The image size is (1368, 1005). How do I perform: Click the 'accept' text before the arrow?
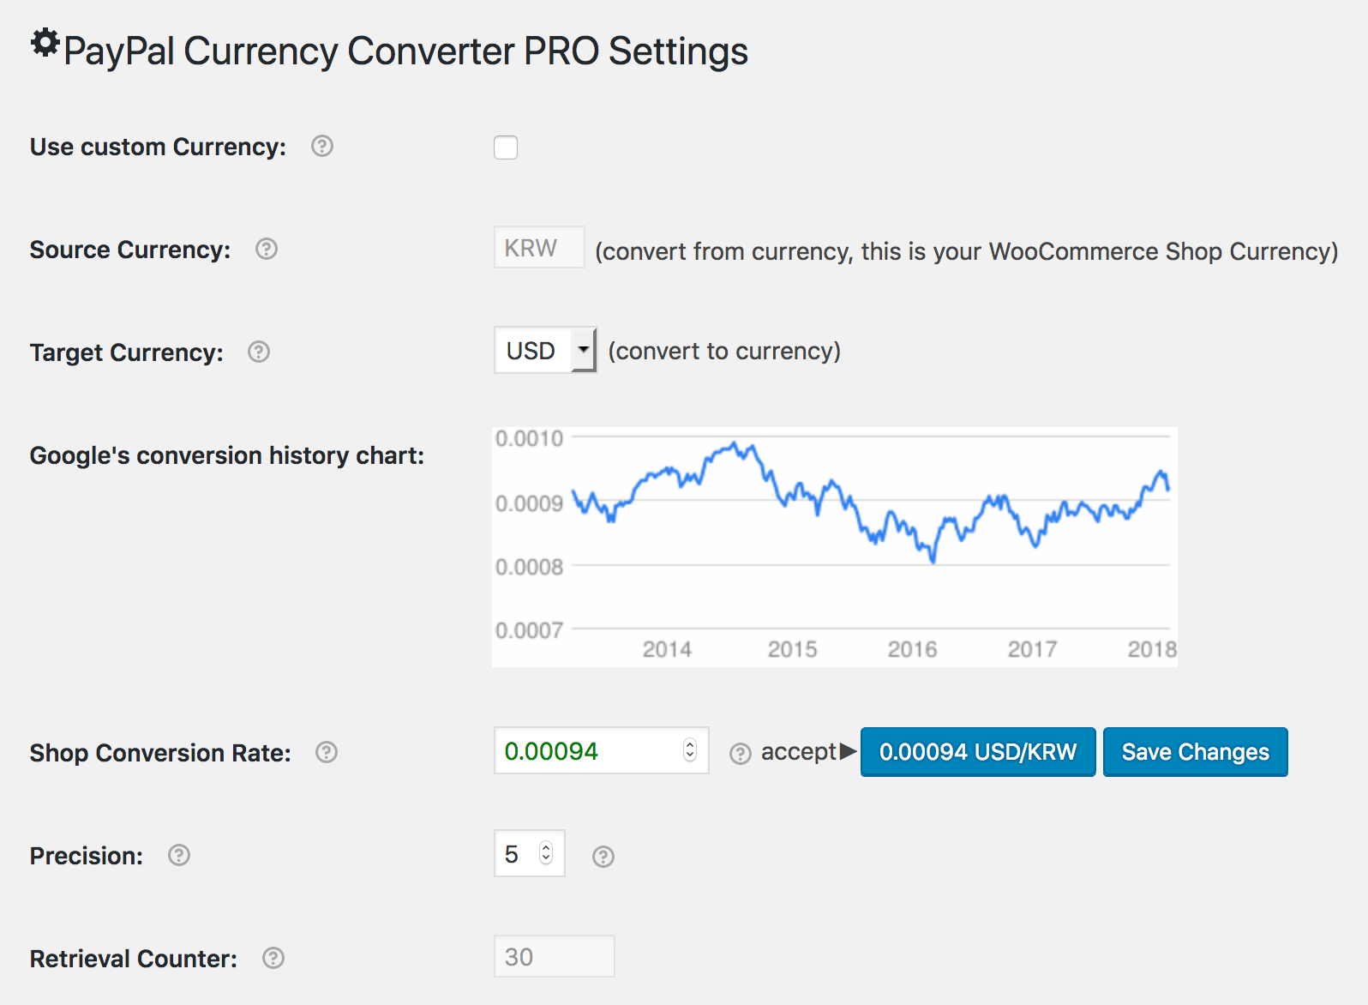click(x=798, y=752)
